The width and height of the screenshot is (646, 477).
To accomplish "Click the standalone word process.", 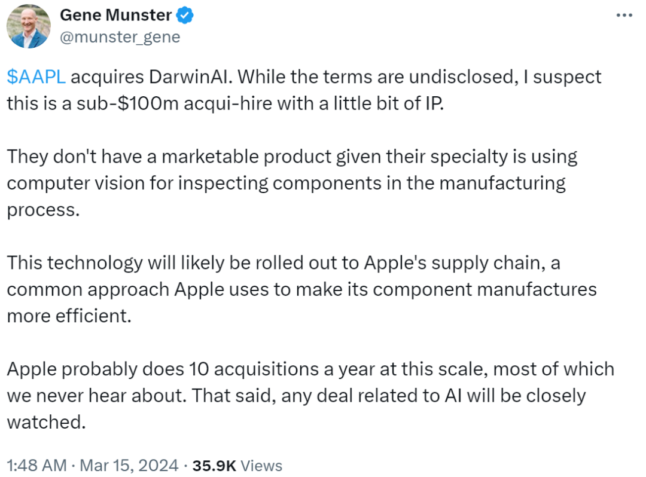I will 42,209.
